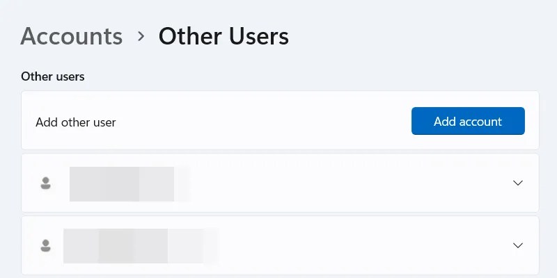This screenshot has height=278, width=557.
Task: Click the Add account button
Action: tap(468, 121)
